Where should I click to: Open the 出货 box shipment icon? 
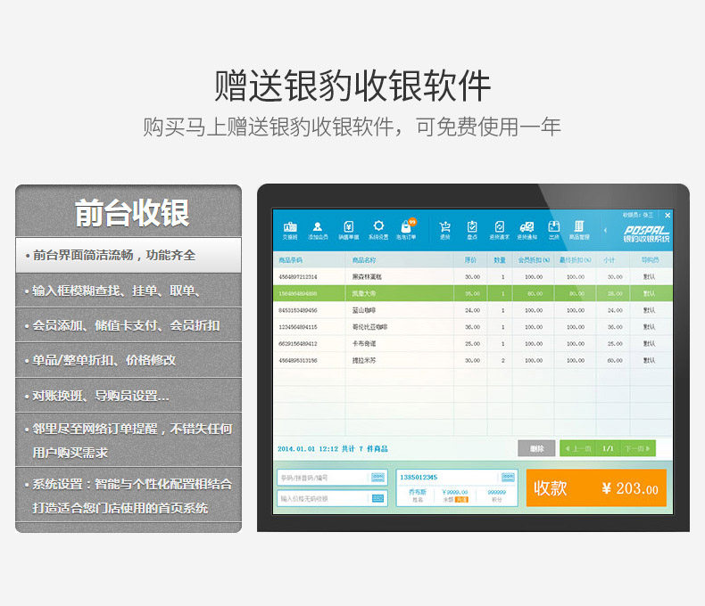click(x=554, y=230)
